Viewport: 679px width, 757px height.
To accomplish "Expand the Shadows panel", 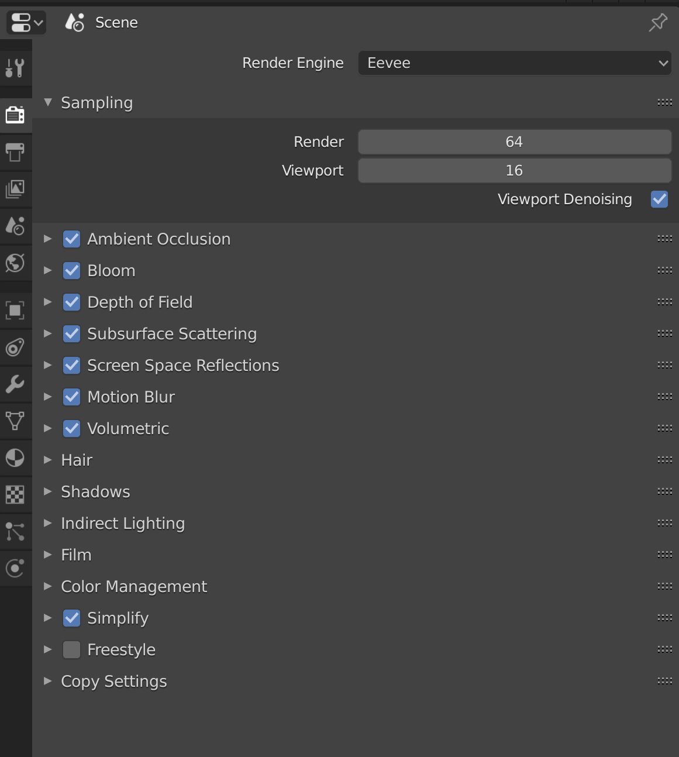I will pyautogui.click(x=48, y=491).
